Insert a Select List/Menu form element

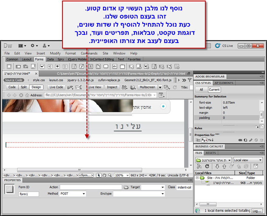point(74,66)
